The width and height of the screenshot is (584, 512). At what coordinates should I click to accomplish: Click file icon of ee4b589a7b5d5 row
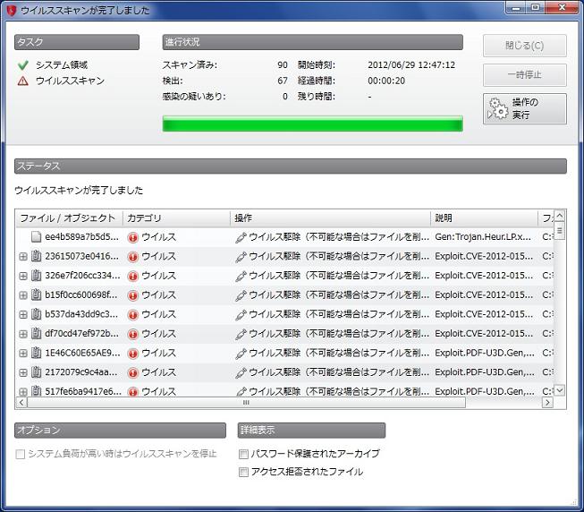pyautogui.click(x=36, y=236)
